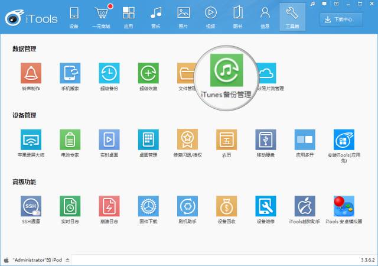Open the 文件管理 file manager
Screen dimensions: 378x266
[186, 73]
